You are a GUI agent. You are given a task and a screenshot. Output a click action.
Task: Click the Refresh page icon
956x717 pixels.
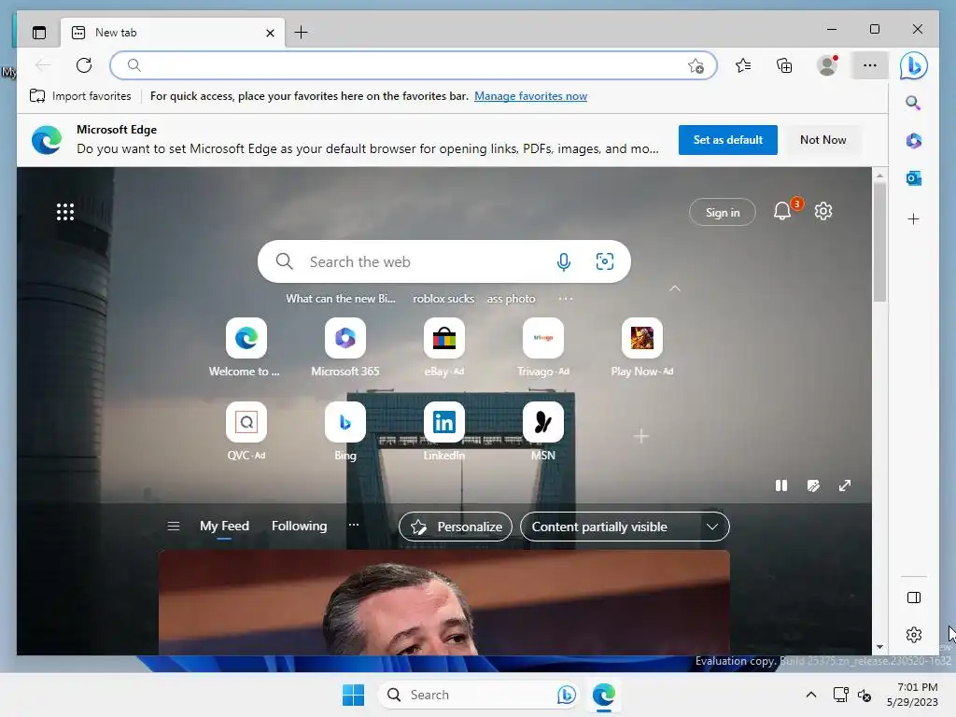[84, 65]
